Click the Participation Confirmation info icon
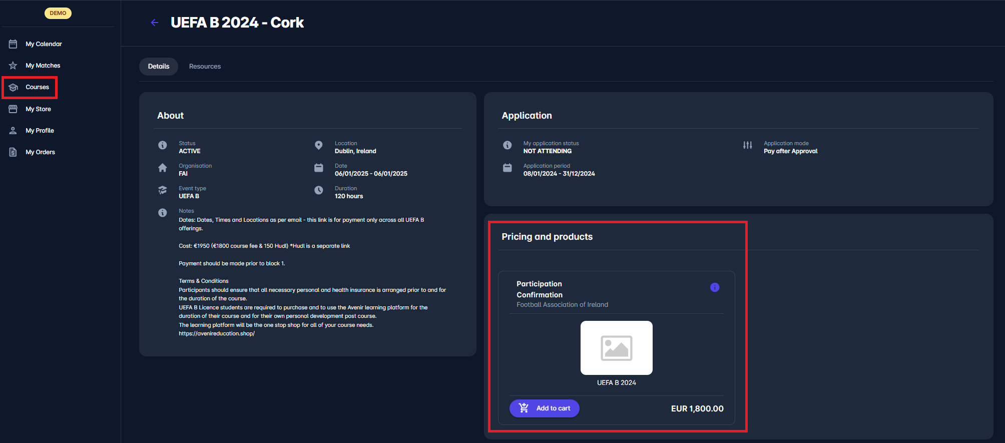This screenshot has width=1005, height=443. click(x=714, y=287)
